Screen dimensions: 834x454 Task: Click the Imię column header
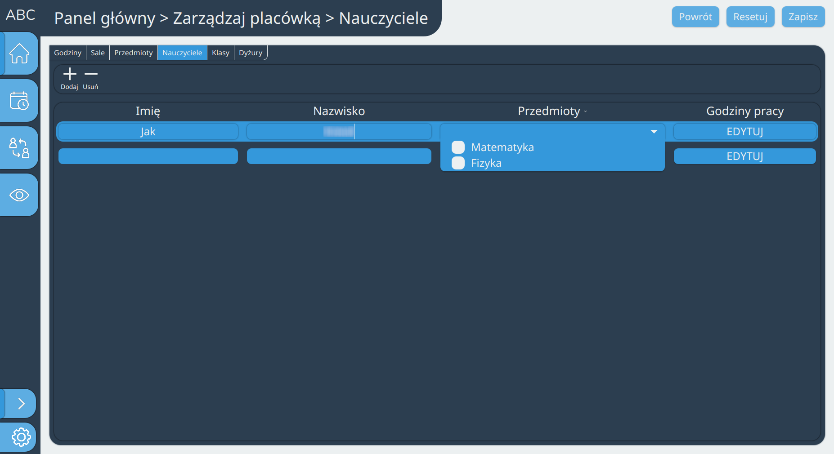click(x=148, y=111)
